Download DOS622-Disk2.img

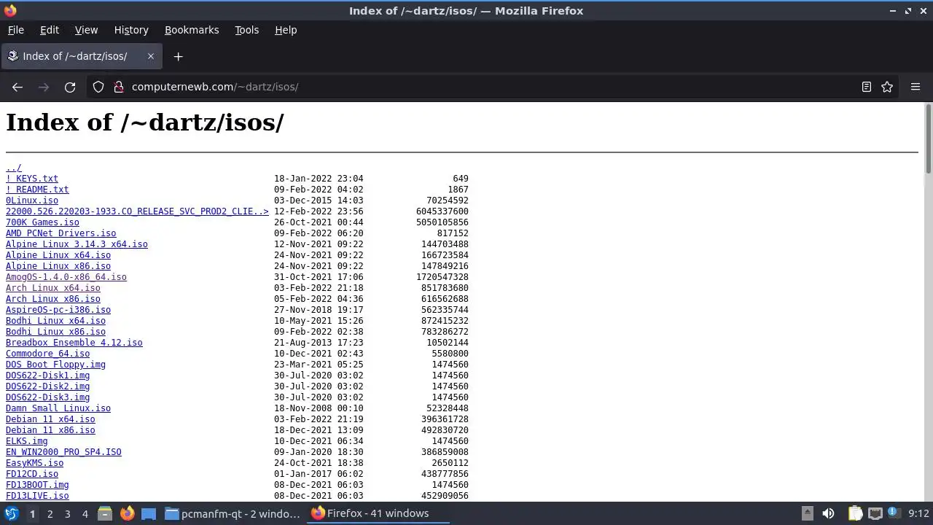click(47, 386)
